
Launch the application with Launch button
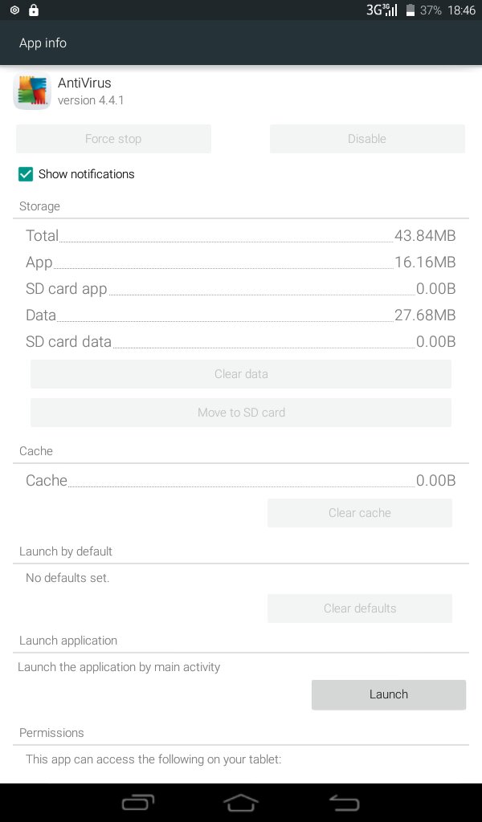click(x=389, y=694)
